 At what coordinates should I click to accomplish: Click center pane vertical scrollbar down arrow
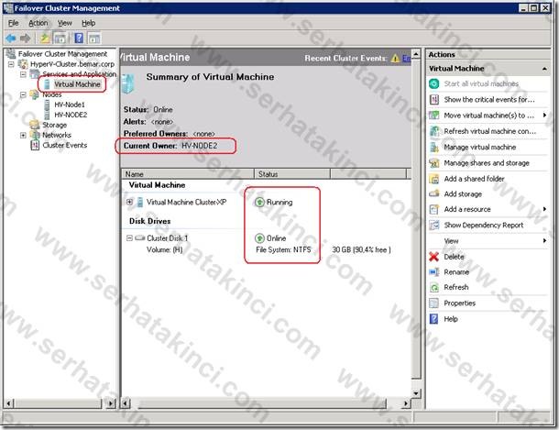(x=416, y=393)
